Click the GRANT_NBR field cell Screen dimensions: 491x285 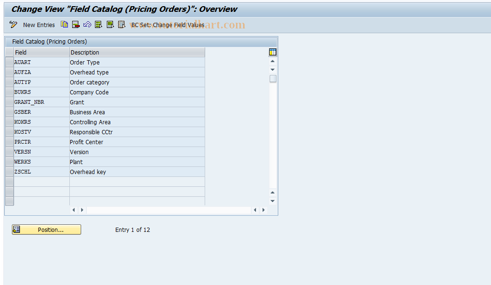point(41,102)
